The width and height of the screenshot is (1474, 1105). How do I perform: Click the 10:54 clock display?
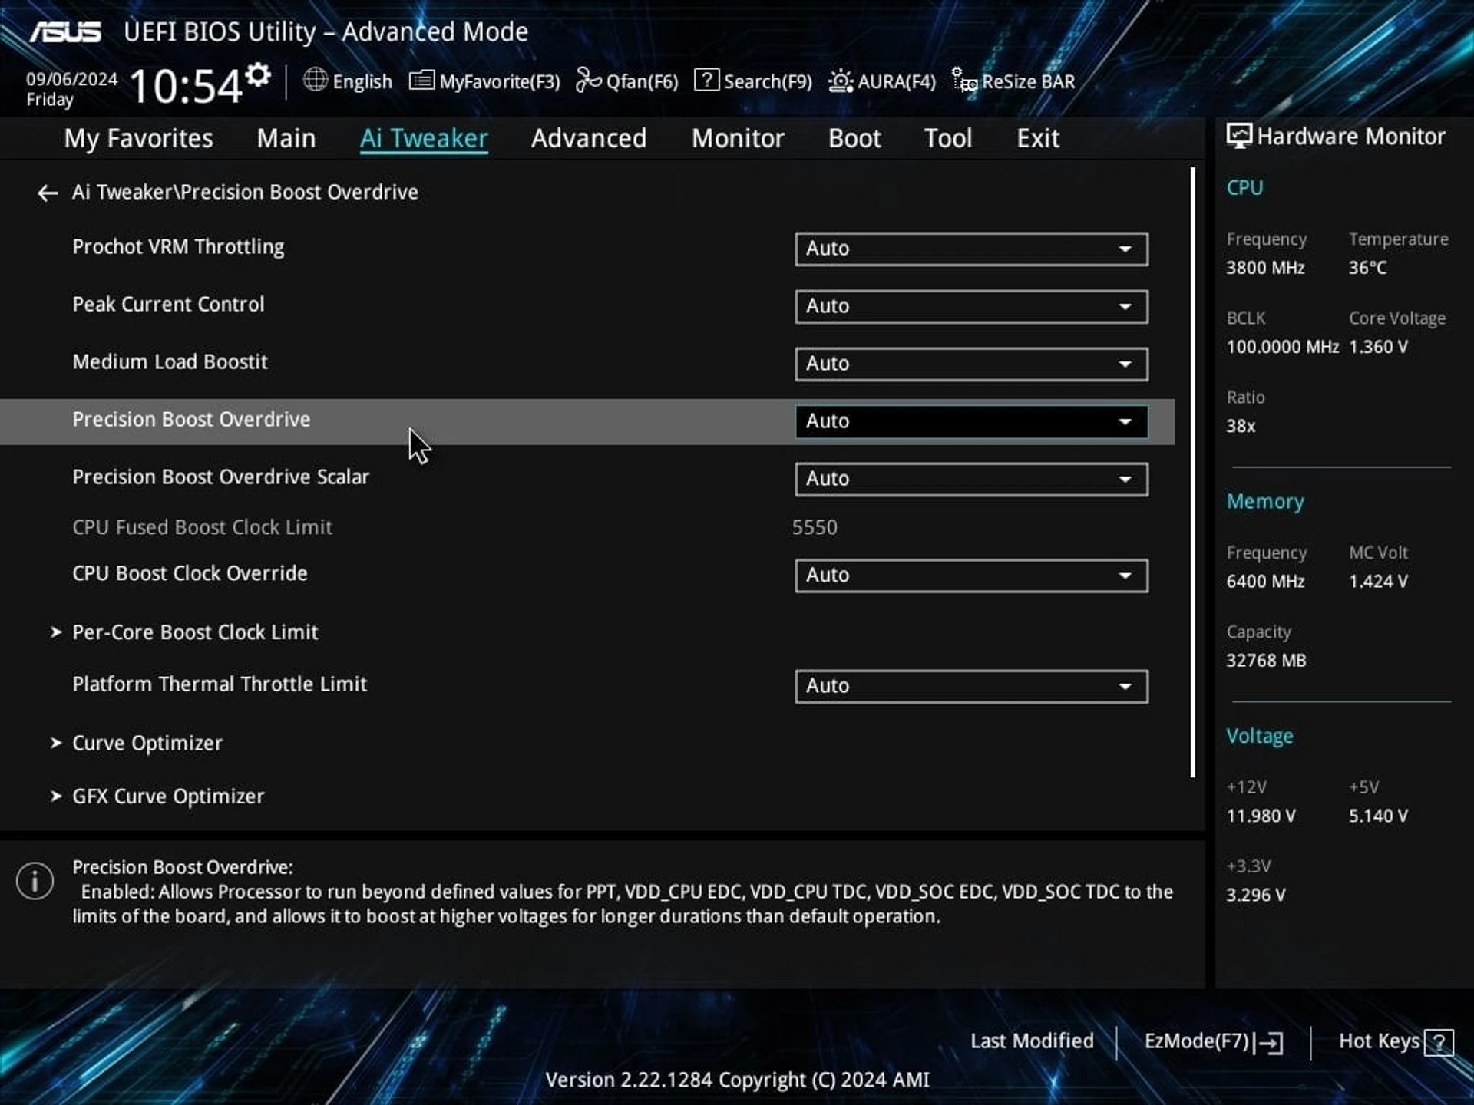(186, 86)
